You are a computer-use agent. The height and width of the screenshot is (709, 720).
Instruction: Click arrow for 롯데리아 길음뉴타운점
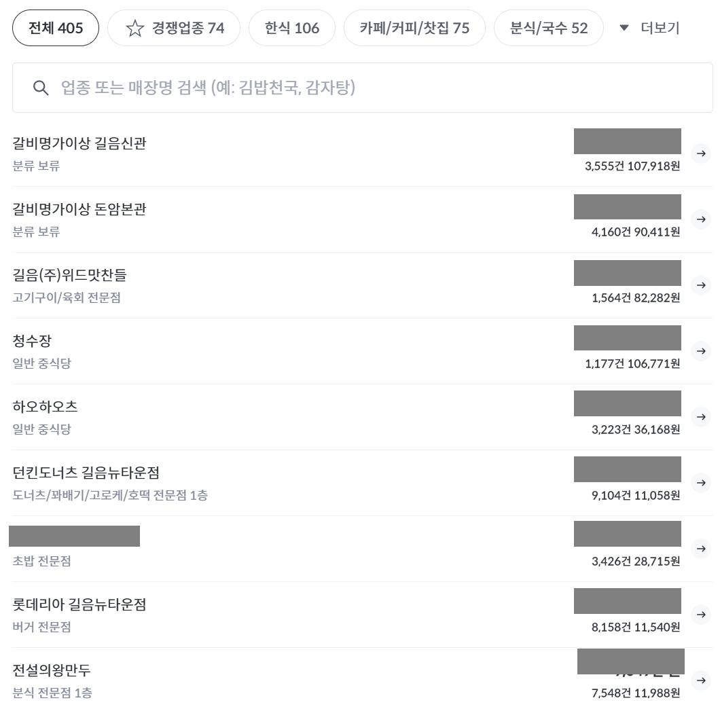(702, 615)
